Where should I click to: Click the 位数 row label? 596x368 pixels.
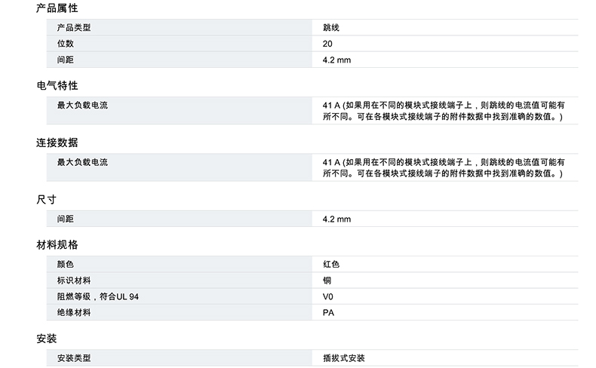(66, 44)
